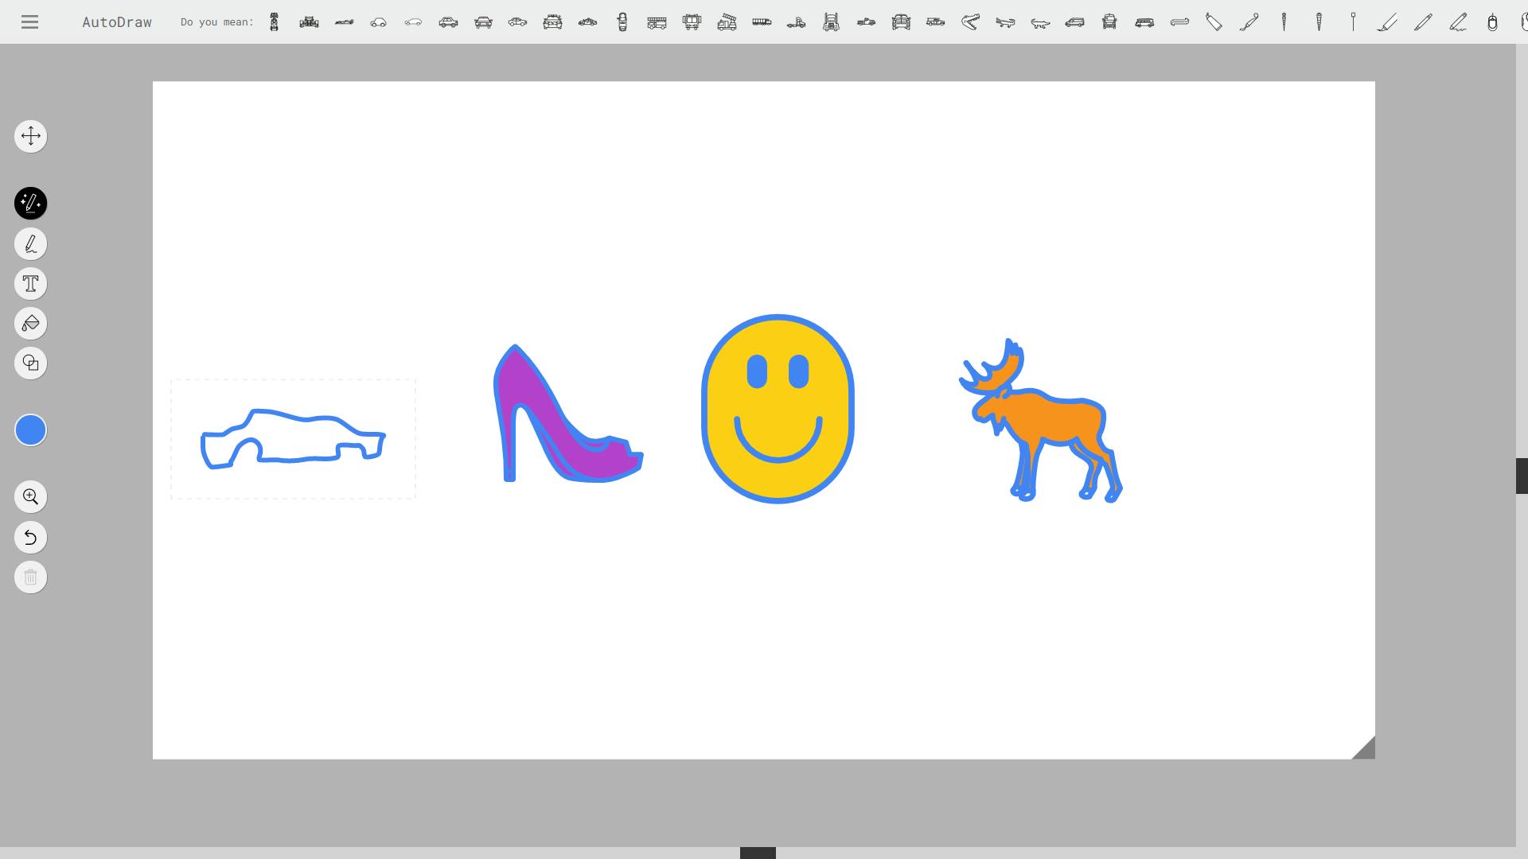The image size is (1528, 859).
Task: Choose the Type text tool
Action: [30, 284]
